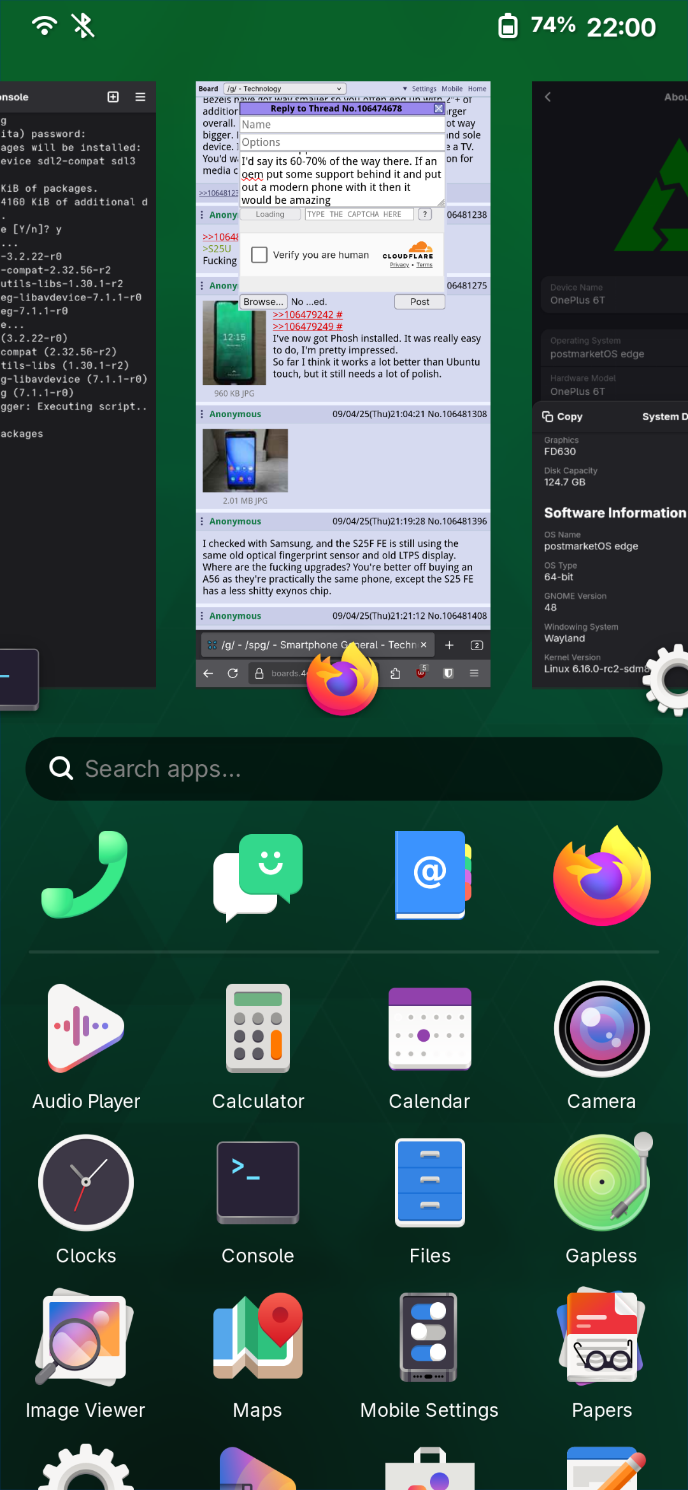This screenshot has width=688, height=1490.
Task: Open the 960 KB JPG phone thumbnail
Action: pos(234,343)
